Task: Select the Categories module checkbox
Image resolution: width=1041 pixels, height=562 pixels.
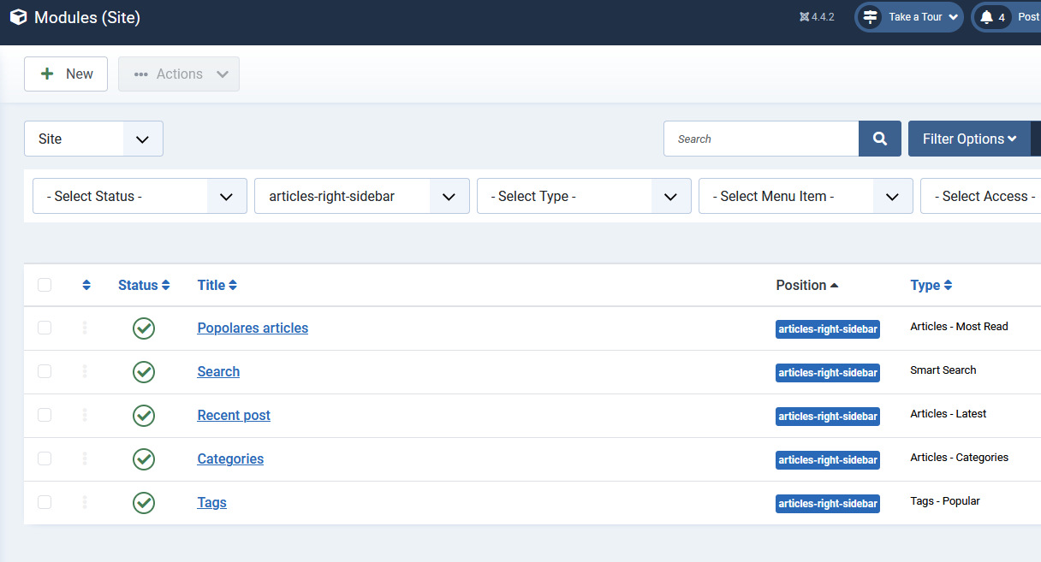Action: 45,459
